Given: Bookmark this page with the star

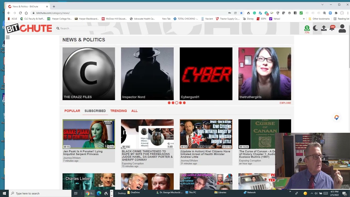Looking at the screenshot, I should [x=241, y=13].
